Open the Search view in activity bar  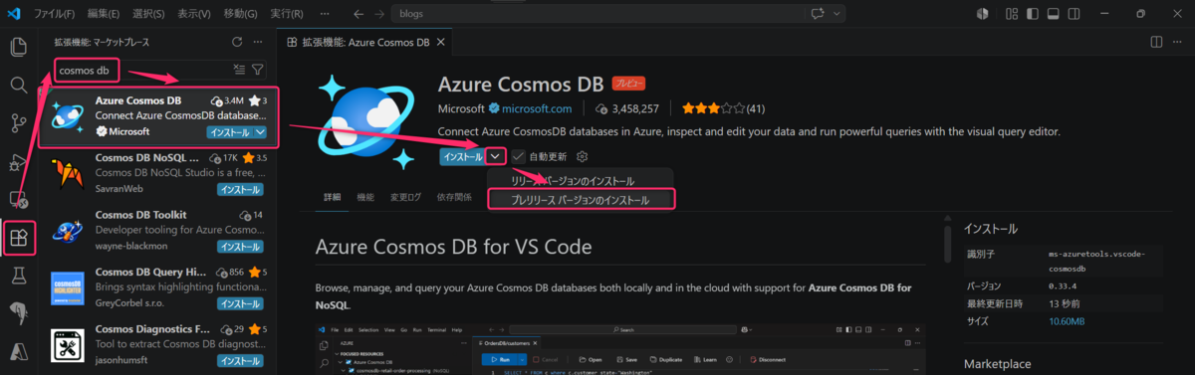[x=18, y=85]
